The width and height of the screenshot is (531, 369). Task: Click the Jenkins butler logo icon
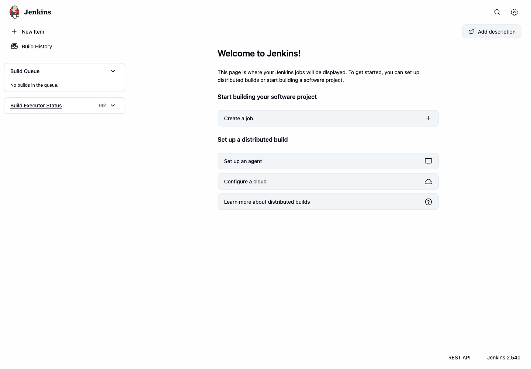pyautogui.click(x=14, y=12)
